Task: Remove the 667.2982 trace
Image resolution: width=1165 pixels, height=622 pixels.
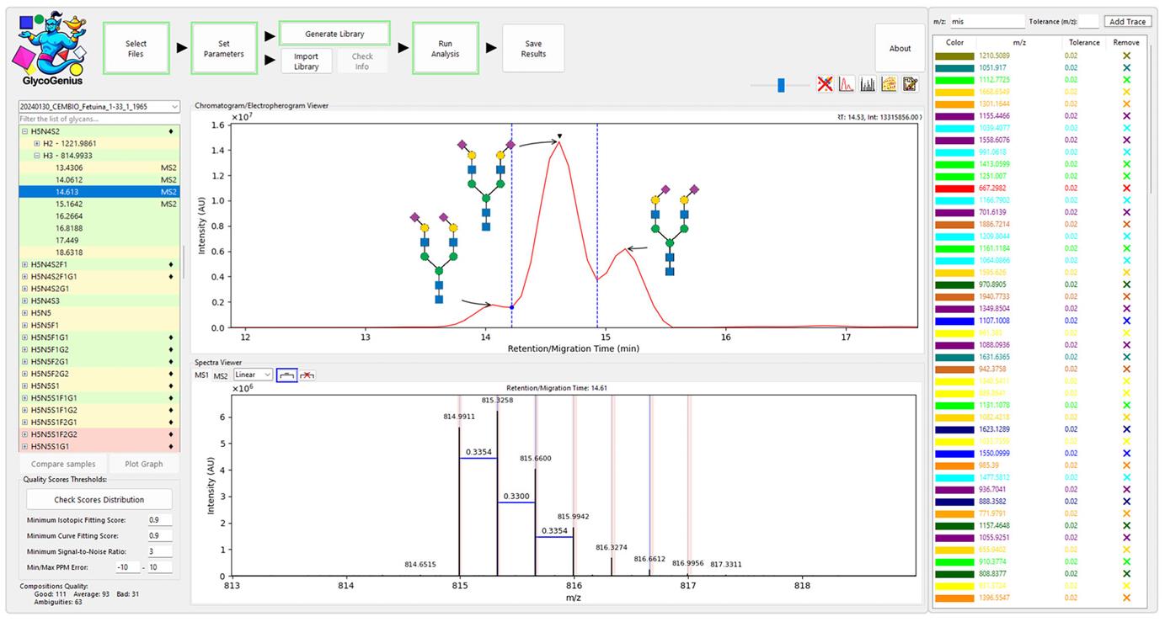Action: point(1126,188)
